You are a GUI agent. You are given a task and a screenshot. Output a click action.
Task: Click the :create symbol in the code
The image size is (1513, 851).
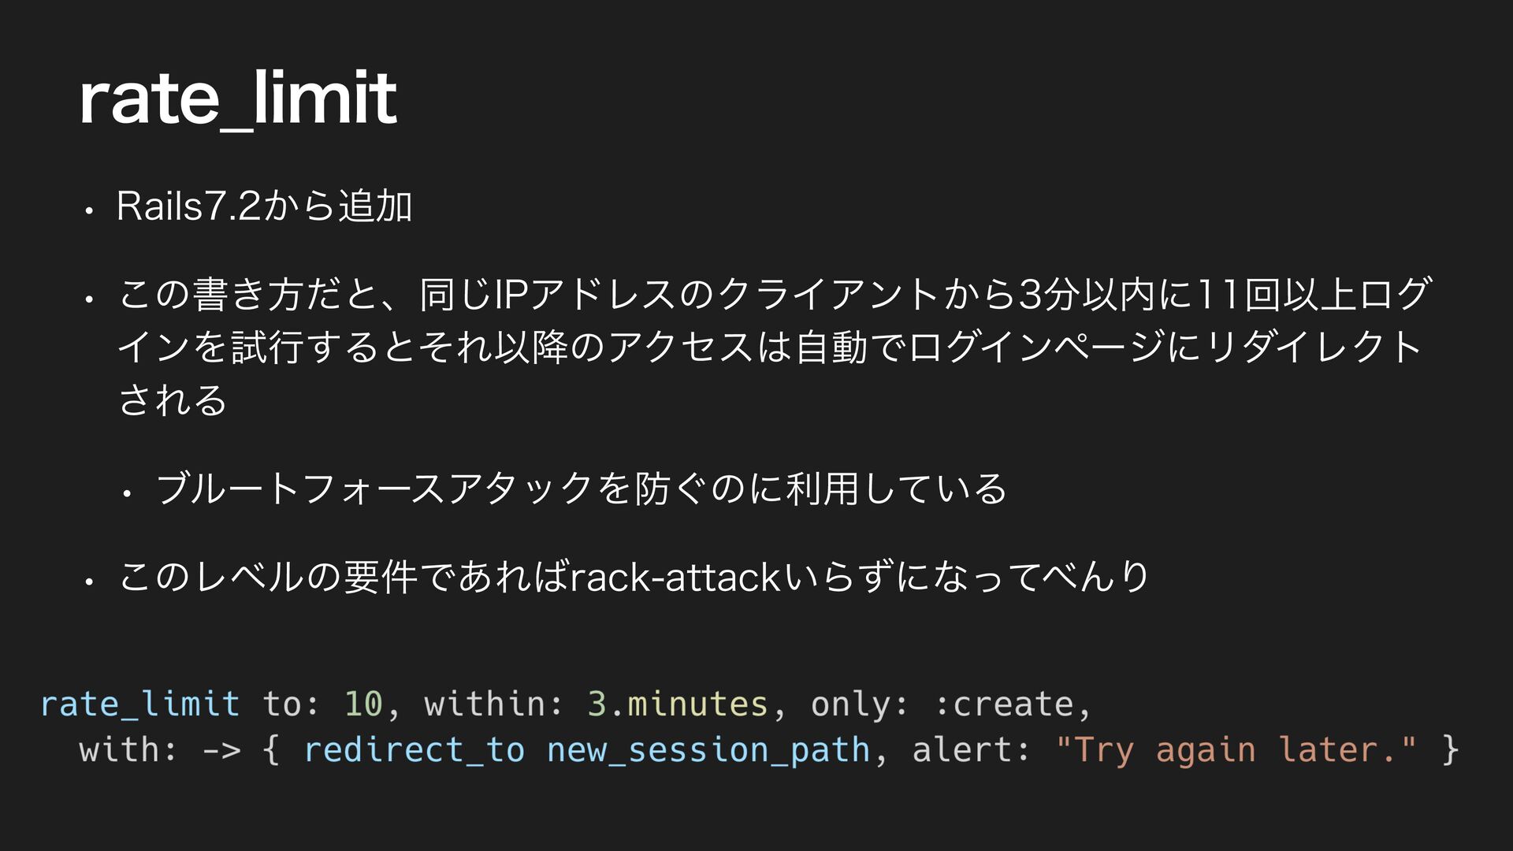click(x=1004, y=704)
